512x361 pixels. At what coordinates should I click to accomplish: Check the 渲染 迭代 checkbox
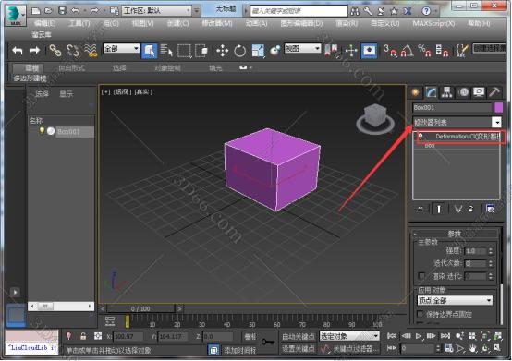pyautogui.click(x=421, y=276)
